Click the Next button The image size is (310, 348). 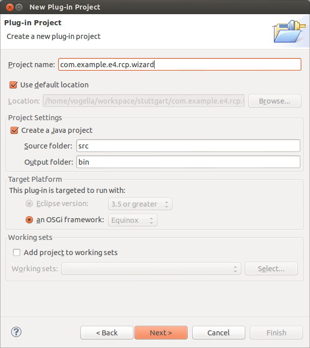[x=161, y=333]
